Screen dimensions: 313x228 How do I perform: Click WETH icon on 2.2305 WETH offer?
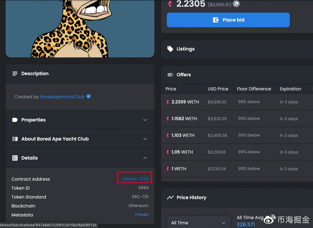pos(168,102)
